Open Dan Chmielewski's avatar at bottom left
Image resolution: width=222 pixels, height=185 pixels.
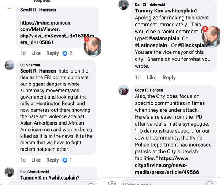point(10,172)
